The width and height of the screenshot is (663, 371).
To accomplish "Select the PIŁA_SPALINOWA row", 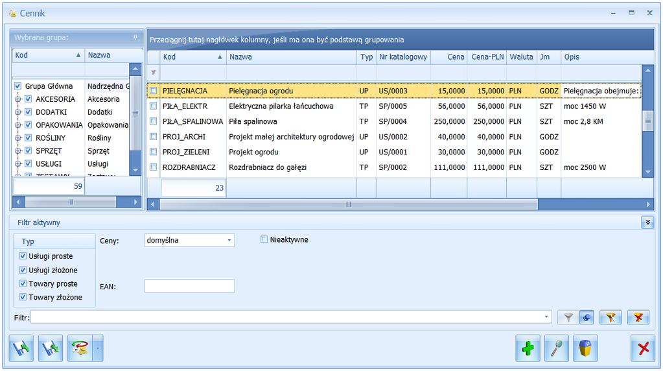I will tap(394, 121).
